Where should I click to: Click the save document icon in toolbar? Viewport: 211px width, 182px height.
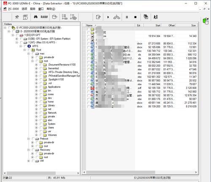coord(98,17)
